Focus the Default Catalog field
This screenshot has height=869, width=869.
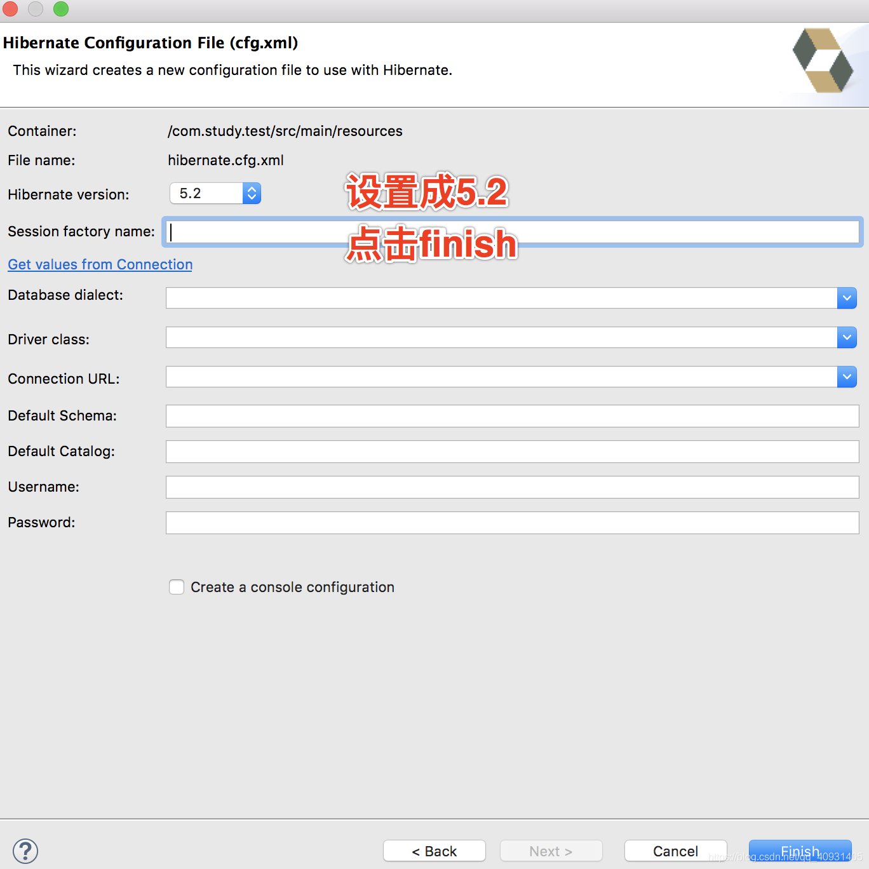pyautogui.click(x=513, y=452)
